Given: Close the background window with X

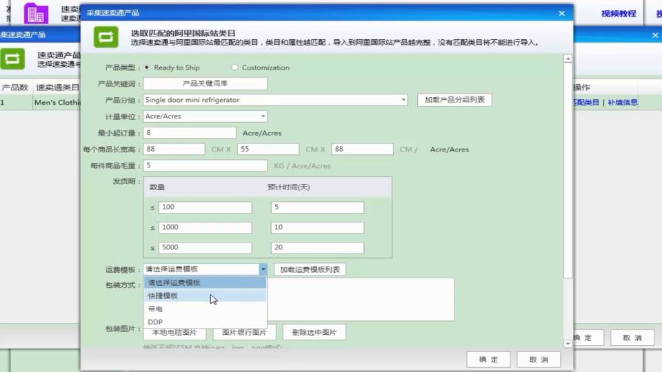Looking at the screenshot, I should [x=655, y=35].
